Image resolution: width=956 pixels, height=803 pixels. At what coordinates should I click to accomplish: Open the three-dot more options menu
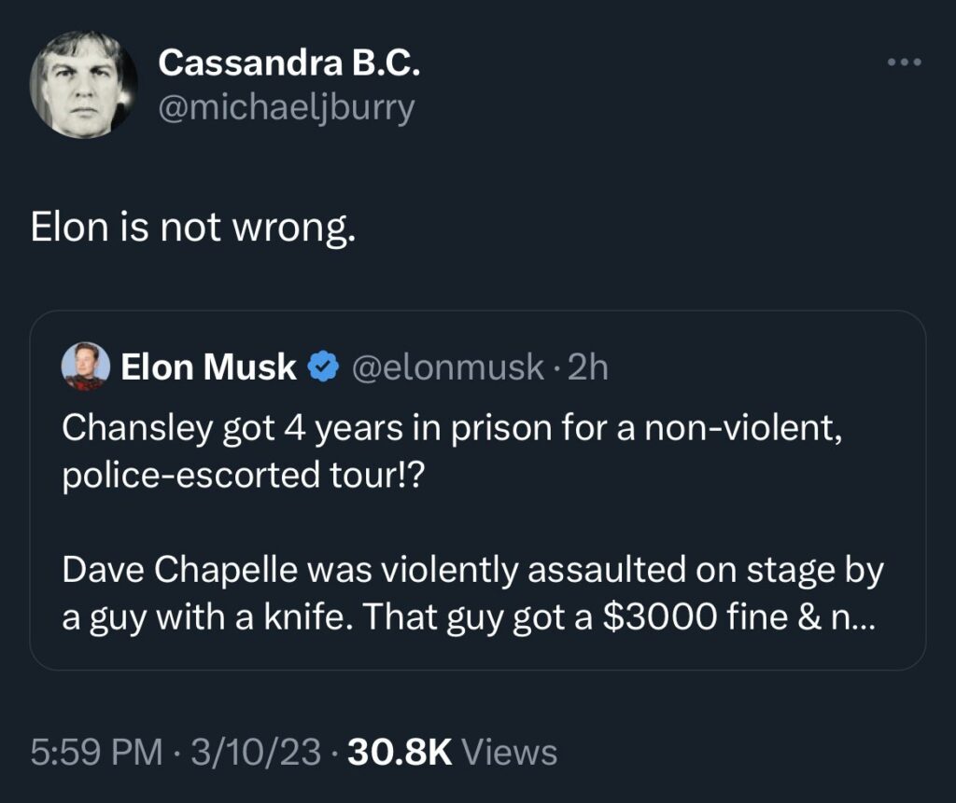tap(905, 63)
